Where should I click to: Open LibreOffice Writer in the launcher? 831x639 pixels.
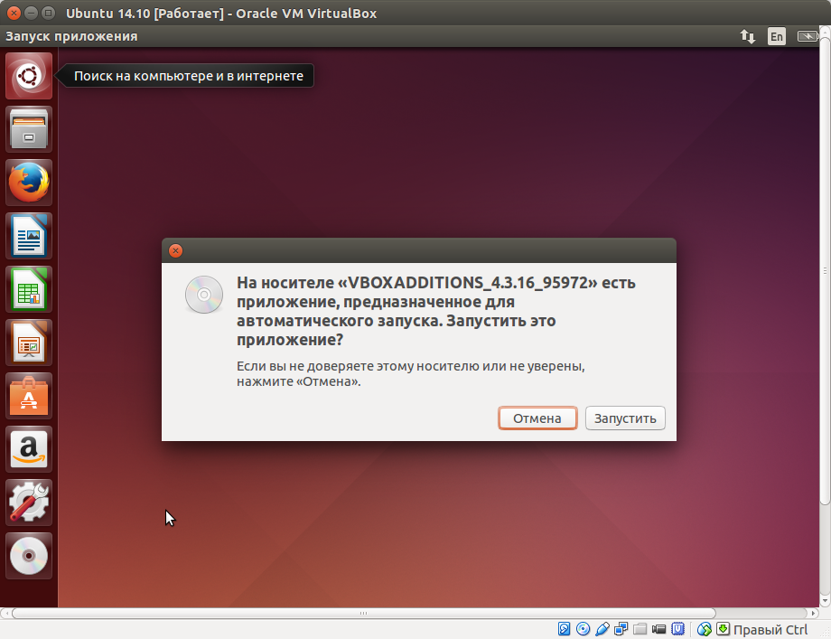(x=28, y=235)
